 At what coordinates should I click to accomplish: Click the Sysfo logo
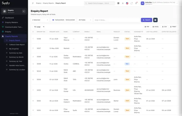click(x=6, y=3)
